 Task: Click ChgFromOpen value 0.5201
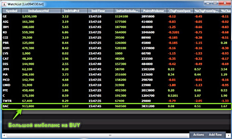[x=173, y=96]
